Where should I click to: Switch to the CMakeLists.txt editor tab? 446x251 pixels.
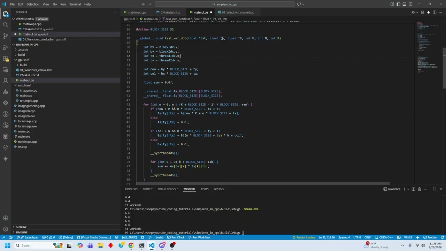pyautogui.click(x=170, y=12)
